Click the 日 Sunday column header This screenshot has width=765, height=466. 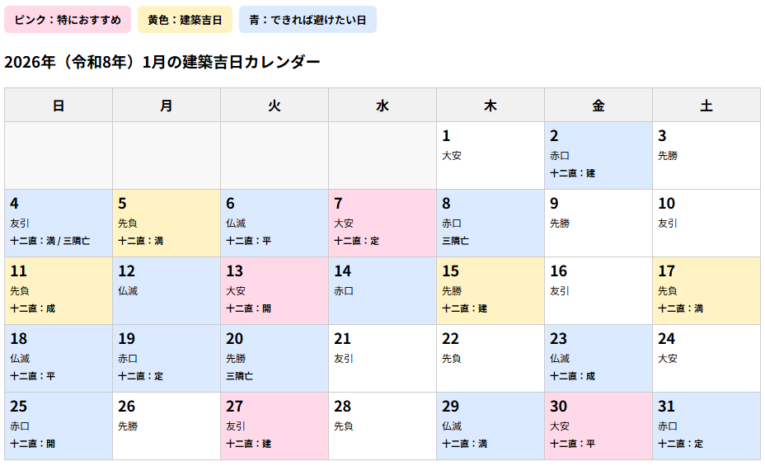tap(59, 105)
